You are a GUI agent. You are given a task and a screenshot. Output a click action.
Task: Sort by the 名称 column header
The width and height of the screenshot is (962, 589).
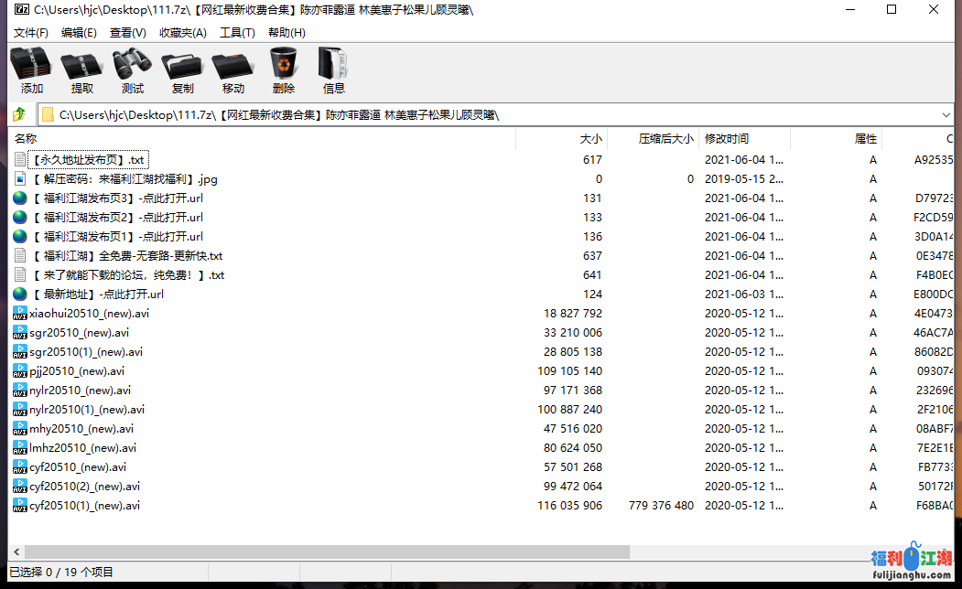(26, 139)
